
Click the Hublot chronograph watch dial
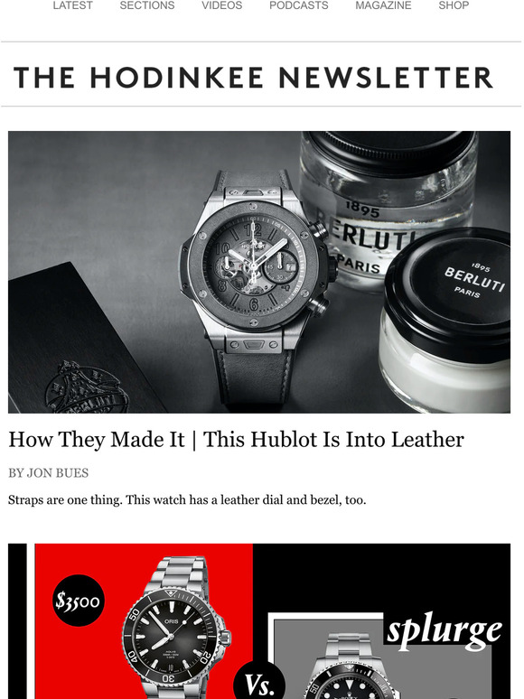coord(253,266)
